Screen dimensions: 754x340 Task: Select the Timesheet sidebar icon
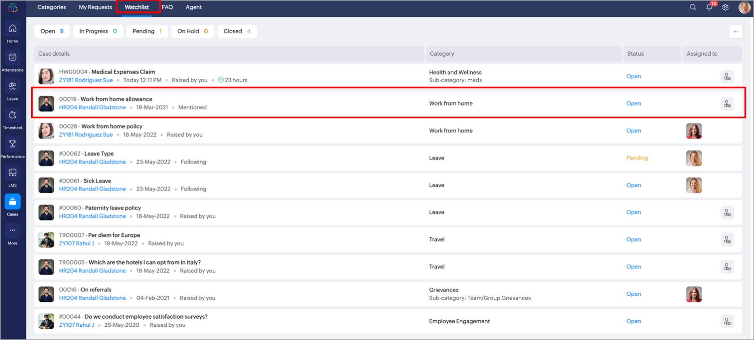[x=13, y=116]
